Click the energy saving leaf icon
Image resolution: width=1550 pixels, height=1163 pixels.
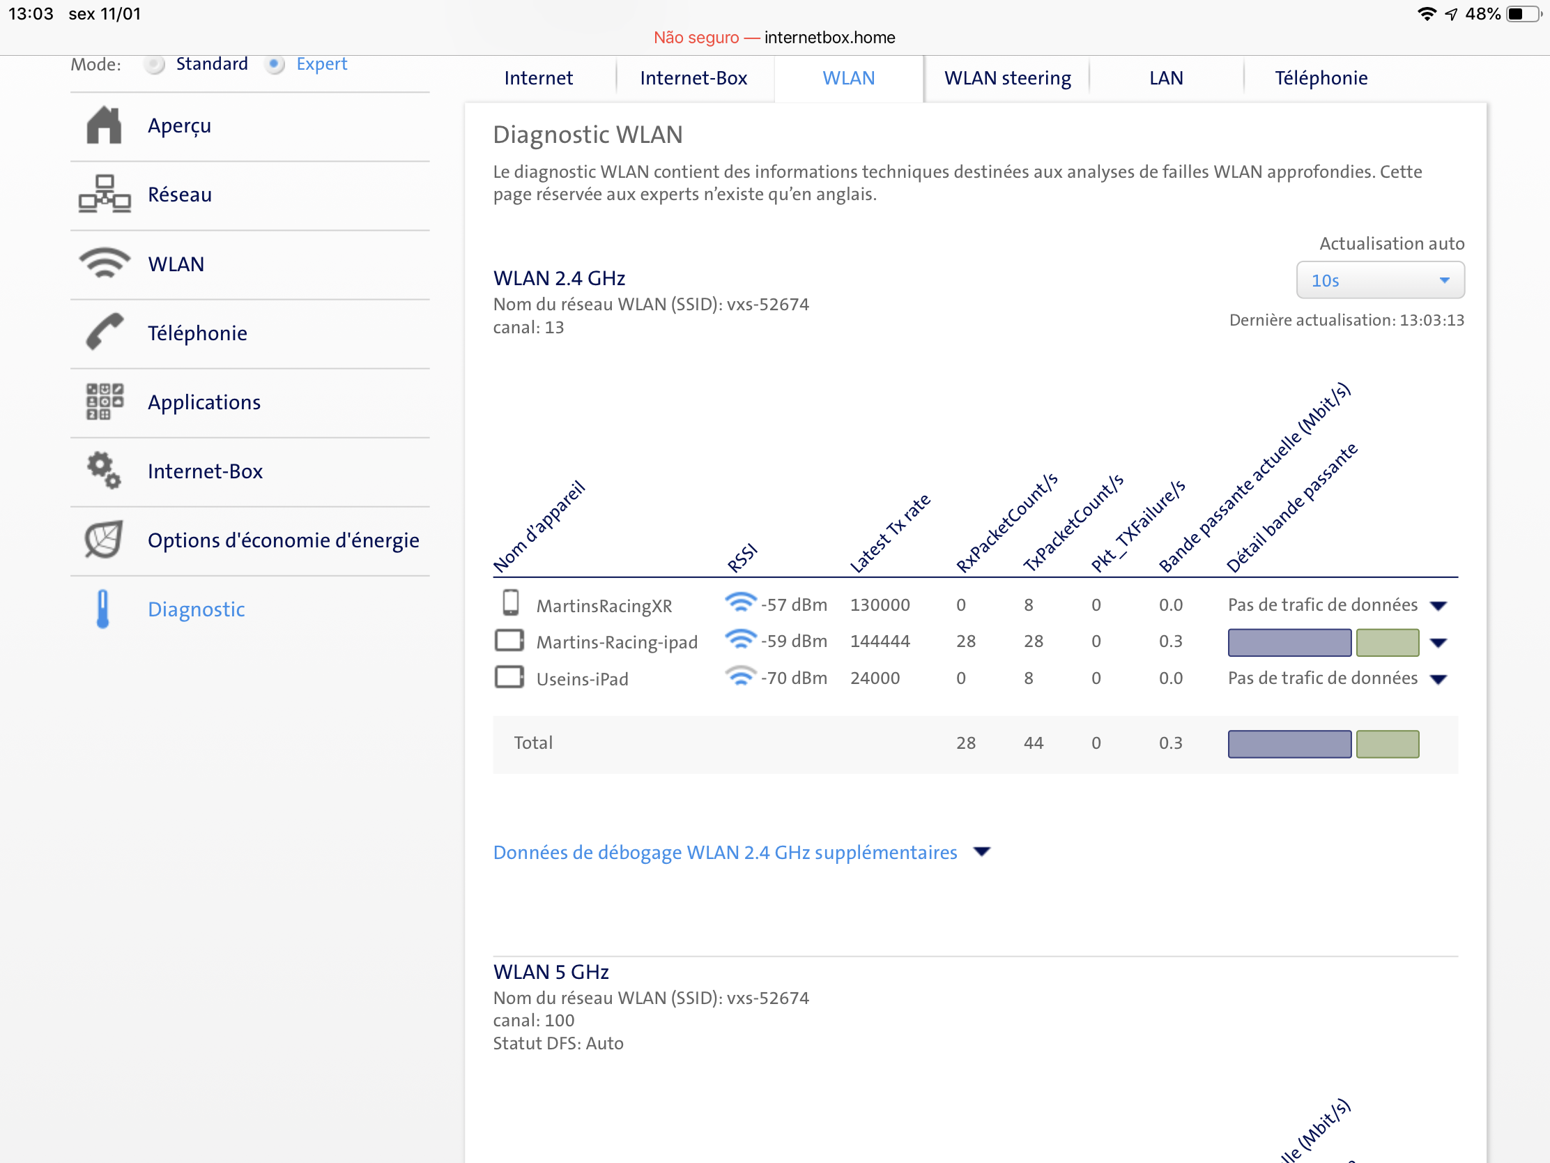(x=104, y=540)
